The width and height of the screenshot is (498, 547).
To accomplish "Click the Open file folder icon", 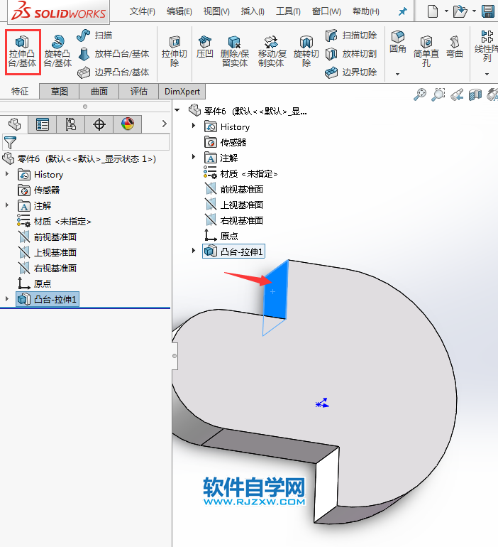I will click(460, 11).
